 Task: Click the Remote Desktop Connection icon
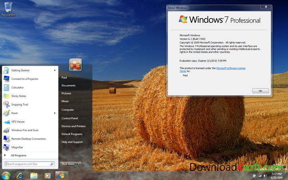pos(6,139)
